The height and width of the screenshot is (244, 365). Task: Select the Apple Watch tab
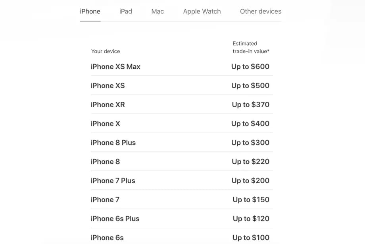click(x=202, y=12)
